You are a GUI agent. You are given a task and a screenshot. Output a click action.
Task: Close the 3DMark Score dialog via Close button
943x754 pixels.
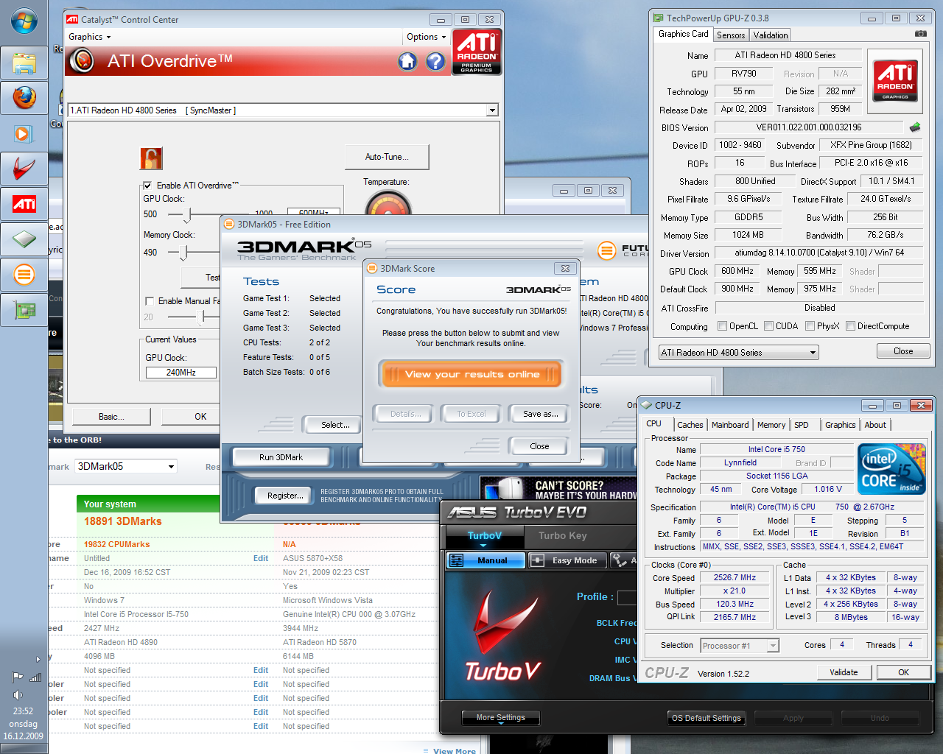[x=539, y=446]
